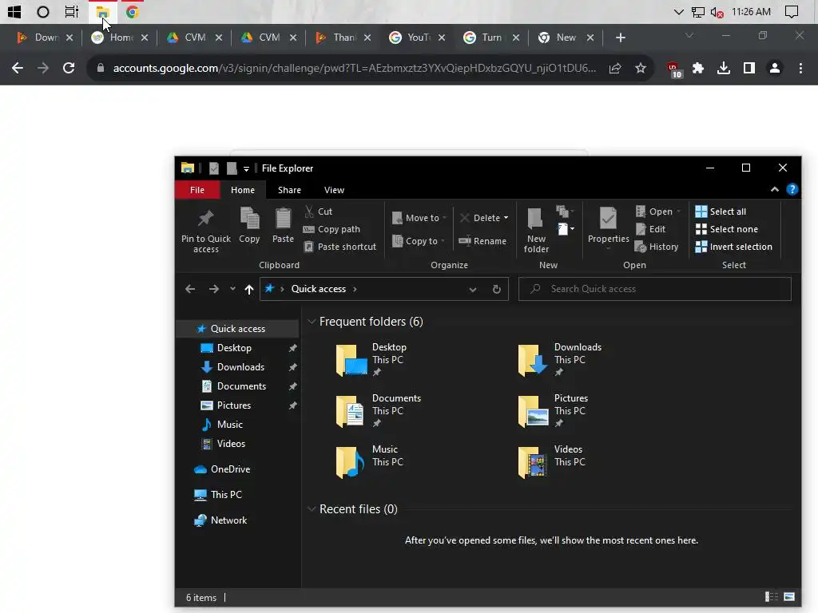Select Videos in navigation pane

tap(231, 444)
